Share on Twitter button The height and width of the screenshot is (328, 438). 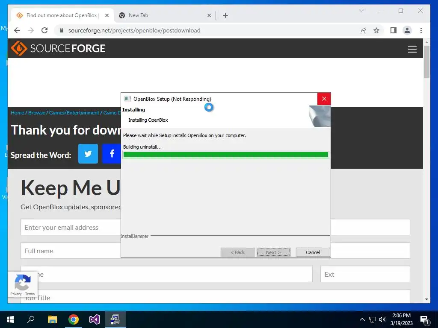click(x=88, y=154)
